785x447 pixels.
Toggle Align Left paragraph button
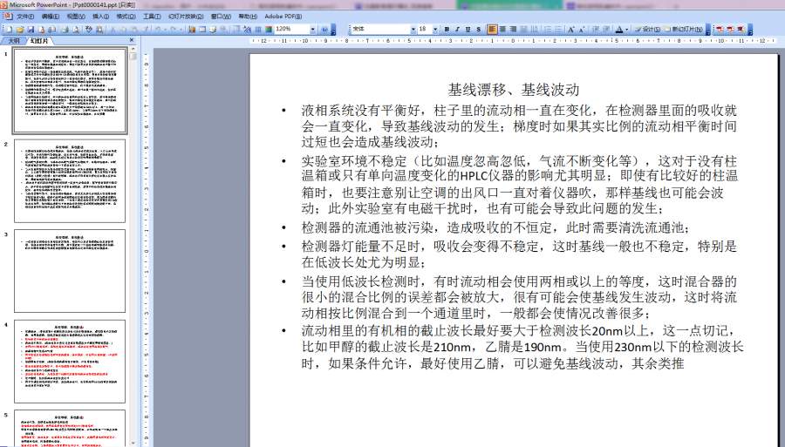(492, 30)
